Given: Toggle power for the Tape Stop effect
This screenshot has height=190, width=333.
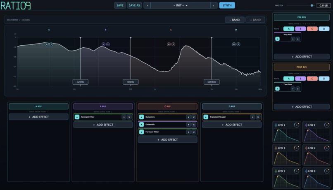Looking at the screenshot, I should point(277,89).
